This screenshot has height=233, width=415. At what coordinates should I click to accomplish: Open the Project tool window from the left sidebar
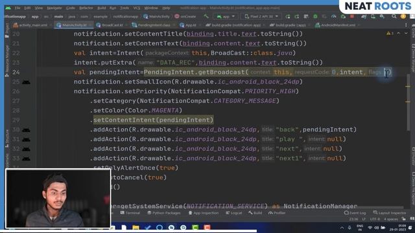(7, 30)
